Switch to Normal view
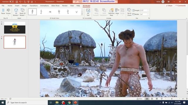The image size is (188, 105). 147,99
